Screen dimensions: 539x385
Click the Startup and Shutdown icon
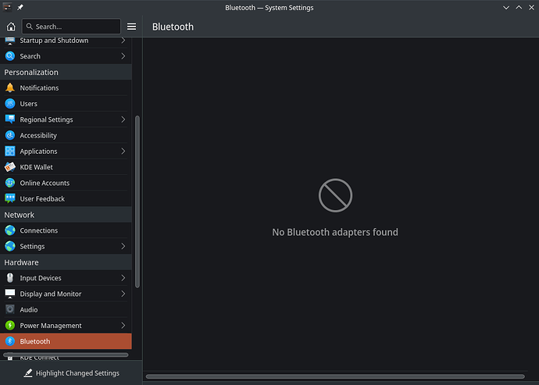click(10, 41)
